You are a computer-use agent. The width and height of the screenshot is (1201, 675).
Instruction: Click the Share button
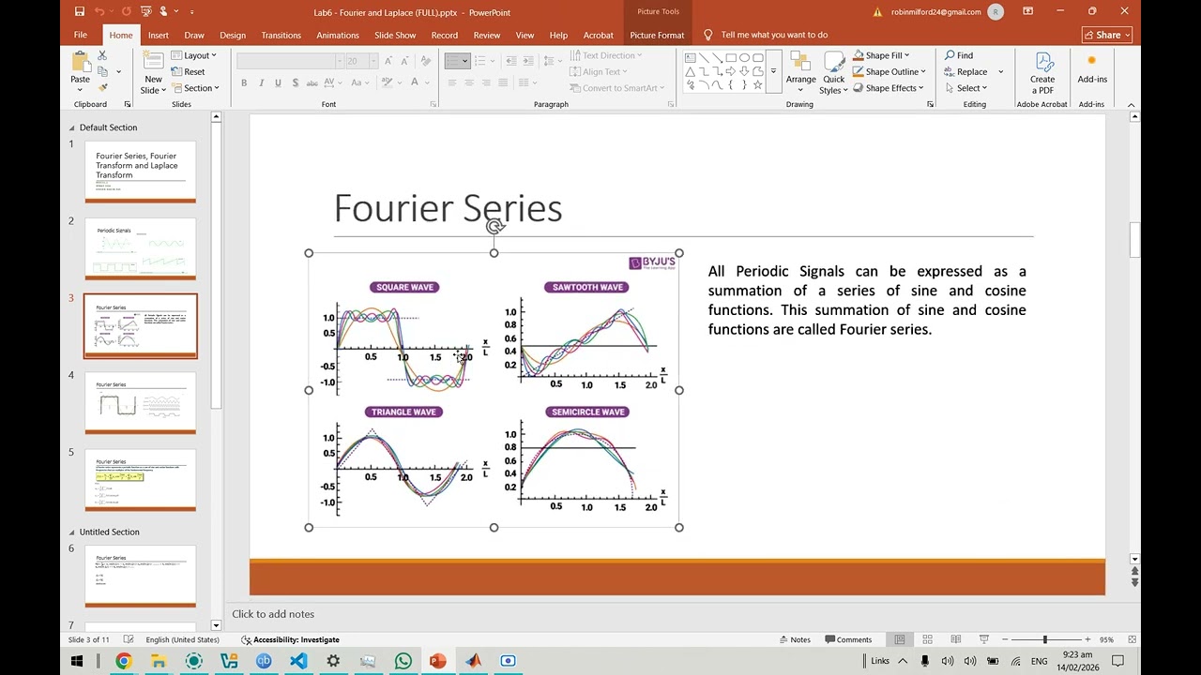click(1107, 35)
